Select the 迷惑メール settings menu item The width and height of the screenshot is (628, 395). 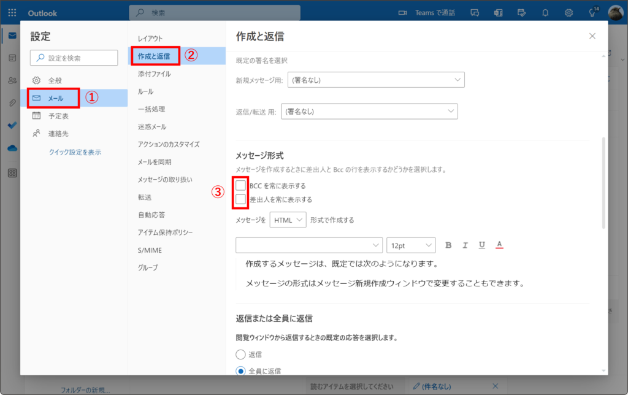click(x=152, y=127)
